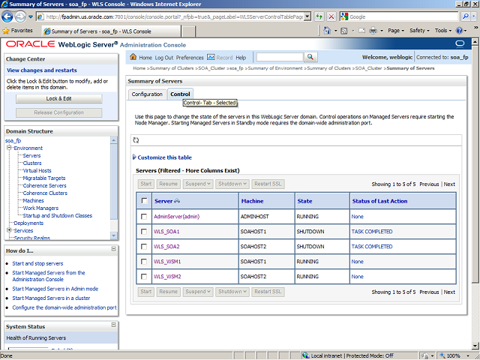Tick the AdminServer(admin) row checkbox
Screen dimensions: 480x360
pos(144,217)
